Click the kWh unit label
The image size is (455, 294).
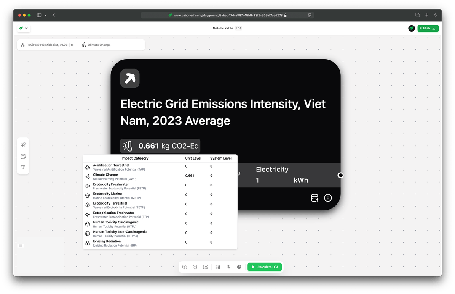coord(301,180)
